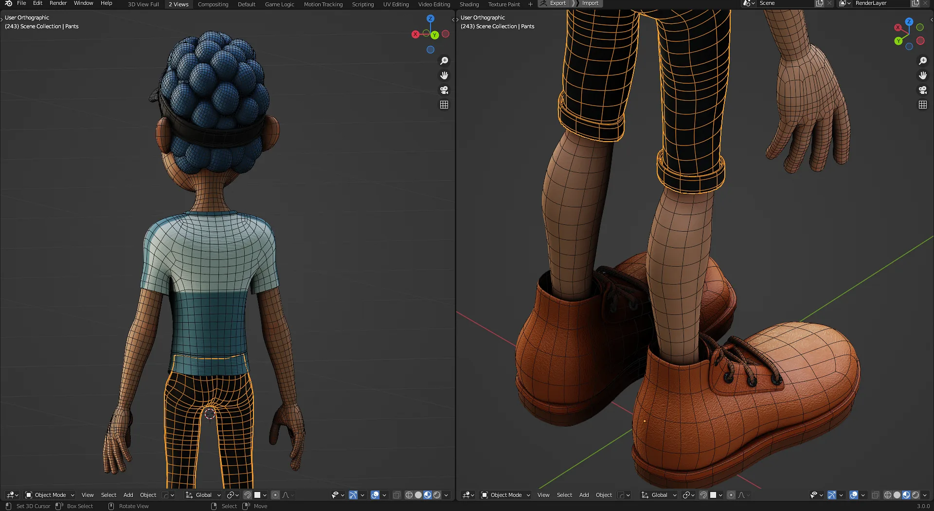
Task: Click the Export button
Action: [x=557, y=3]
